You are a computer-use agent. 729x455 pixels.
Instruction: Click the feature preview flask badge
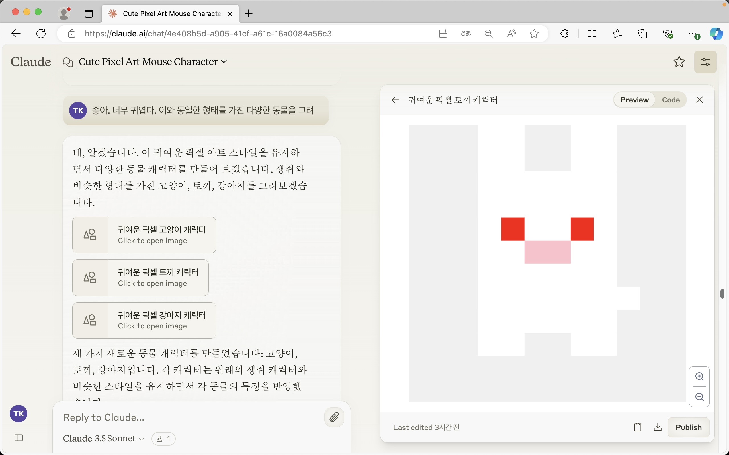pyautogui.click(x=163, y=439)
